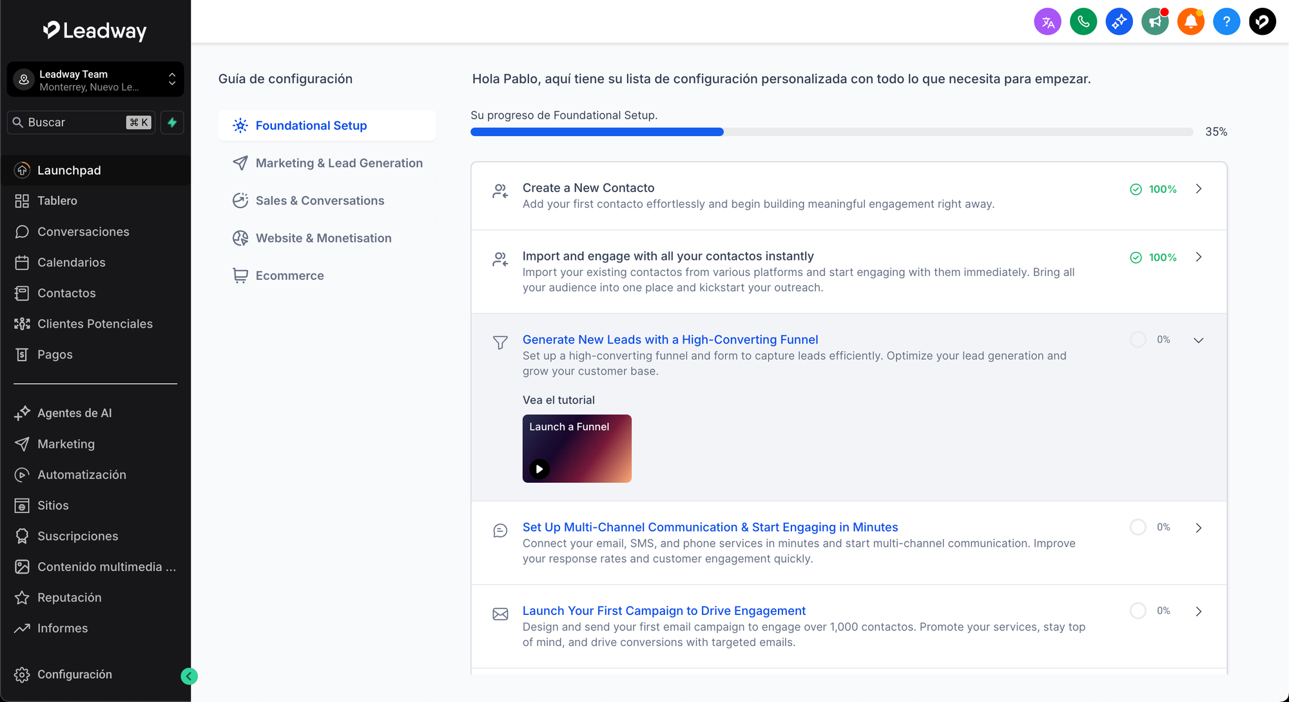Click the blue help question icon
This screenshot has height=702, width=1289.
(1226, 22)
